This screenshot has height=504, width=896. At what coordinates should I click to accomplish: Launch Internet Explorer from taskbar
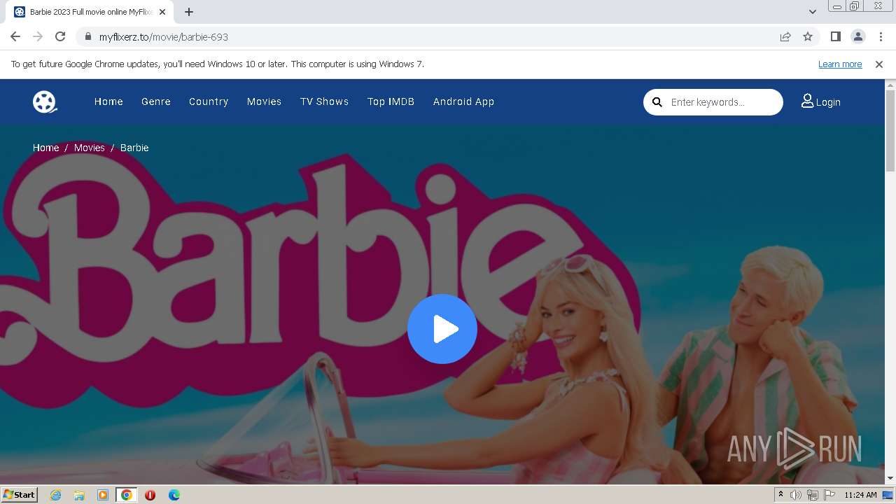click(x=56, y=495)
